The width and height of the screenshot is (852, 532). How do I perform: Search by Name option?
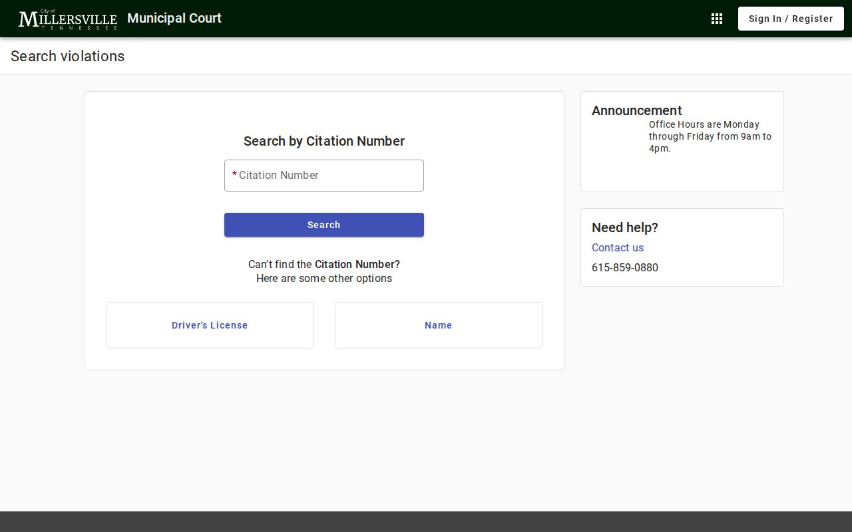tap(439, 325)
